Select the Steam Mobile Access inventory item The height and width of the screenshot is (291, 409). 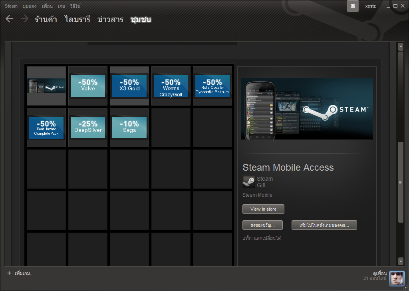(46, 86)
